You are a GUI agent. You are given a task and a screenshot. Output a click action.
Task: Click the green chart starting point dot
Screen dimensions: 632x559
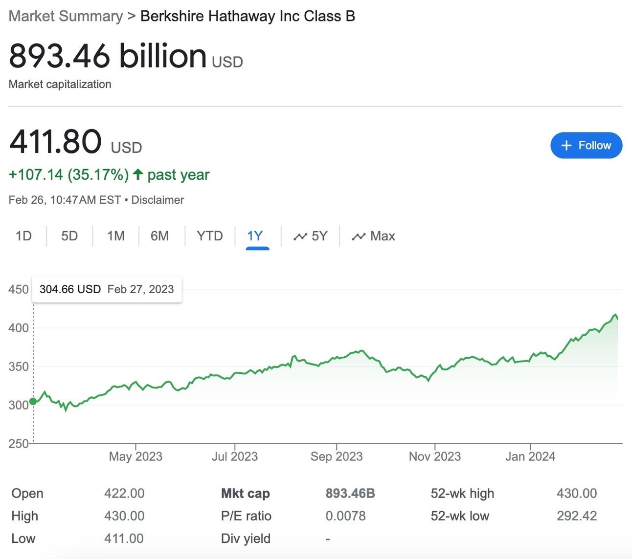click(x=33, y=401)
